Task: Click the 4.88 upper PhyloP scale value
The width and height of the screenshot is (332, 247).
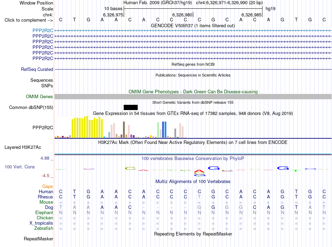Action: (45, 158)
